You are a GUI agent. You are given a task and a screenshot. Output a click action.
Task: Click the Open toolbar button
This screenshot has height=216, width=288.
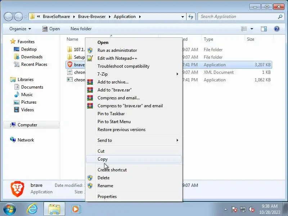pyautogui.click(x=51, y=29)
